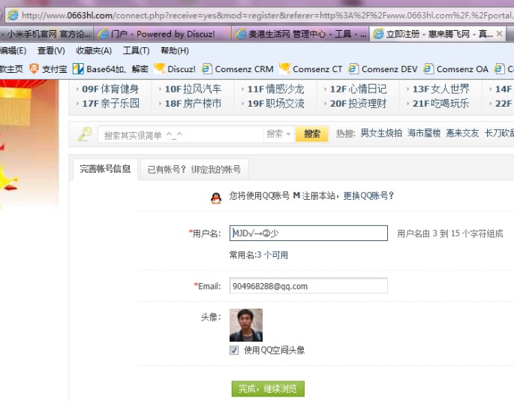Toggle the 使用QQ空间头像 checkbox

tap(234, 350)
